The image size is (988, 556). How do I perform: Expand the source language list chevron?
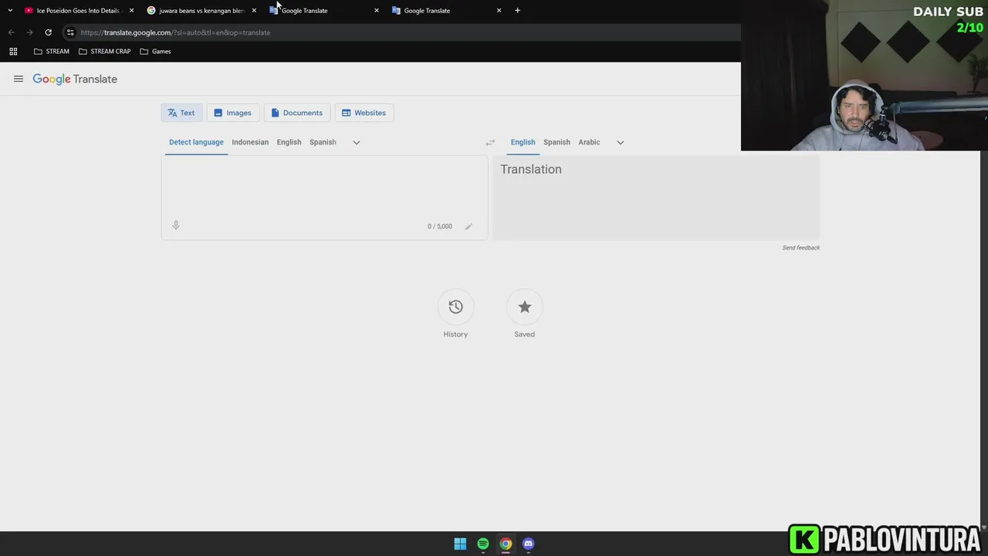click(356, 142)
